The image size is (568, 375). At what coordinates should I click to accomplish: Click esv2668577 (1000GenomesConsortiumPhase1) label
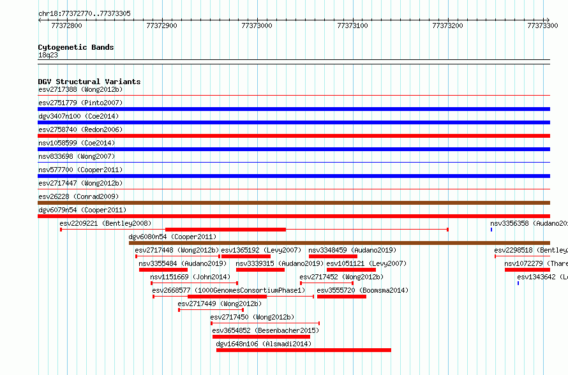pos(228,290)
